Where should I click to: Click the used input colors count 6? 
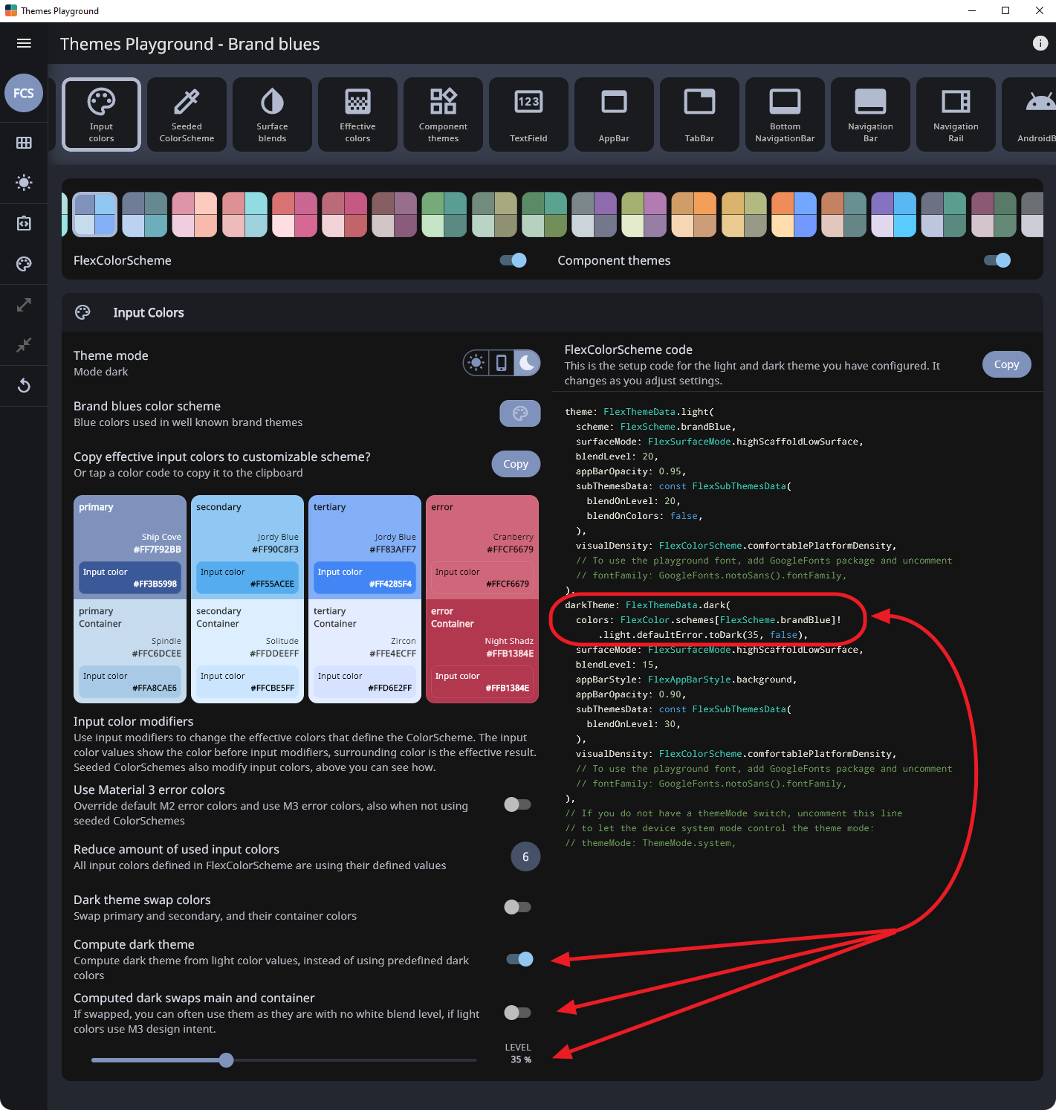[x=525, y=857]
